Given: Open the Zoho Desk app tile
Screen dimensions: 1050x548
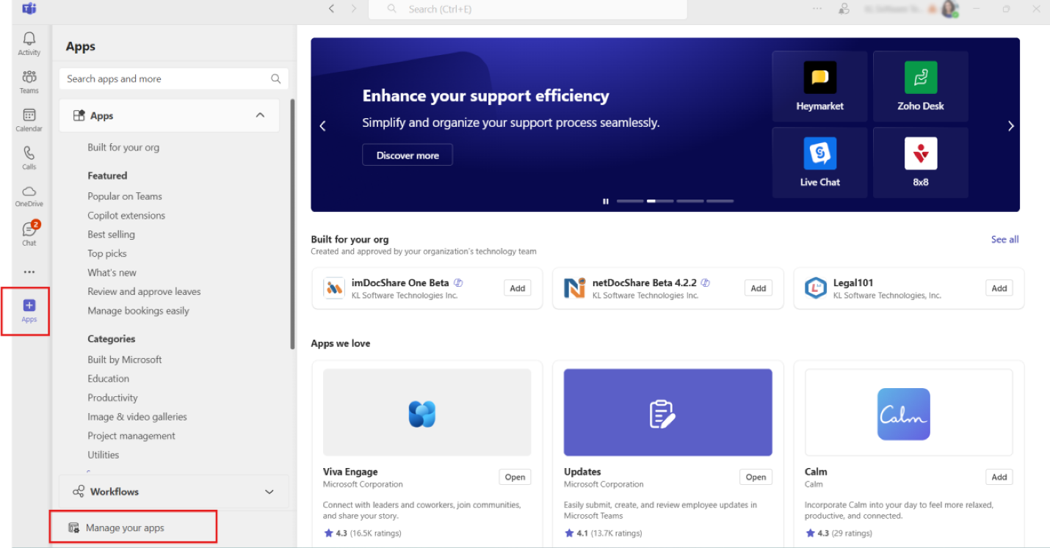Looking at the screenshot, I should coord(921,86).
